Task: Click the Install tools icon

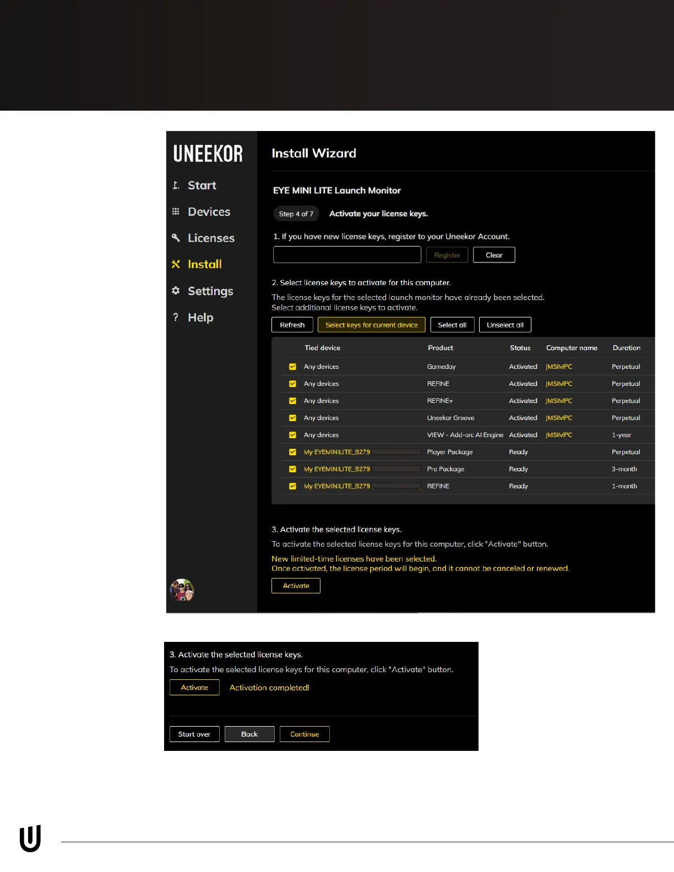Action: [176, 264]
